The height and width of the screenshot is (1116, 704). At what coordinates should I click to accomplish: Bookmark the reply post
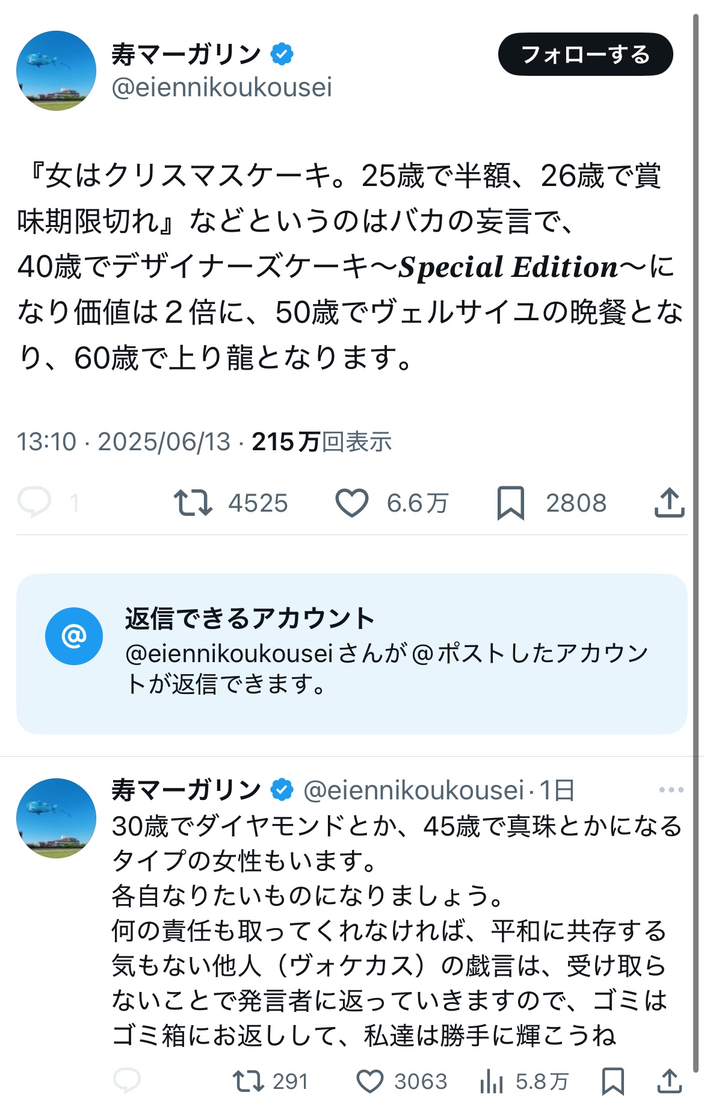tap(613, 1081)
